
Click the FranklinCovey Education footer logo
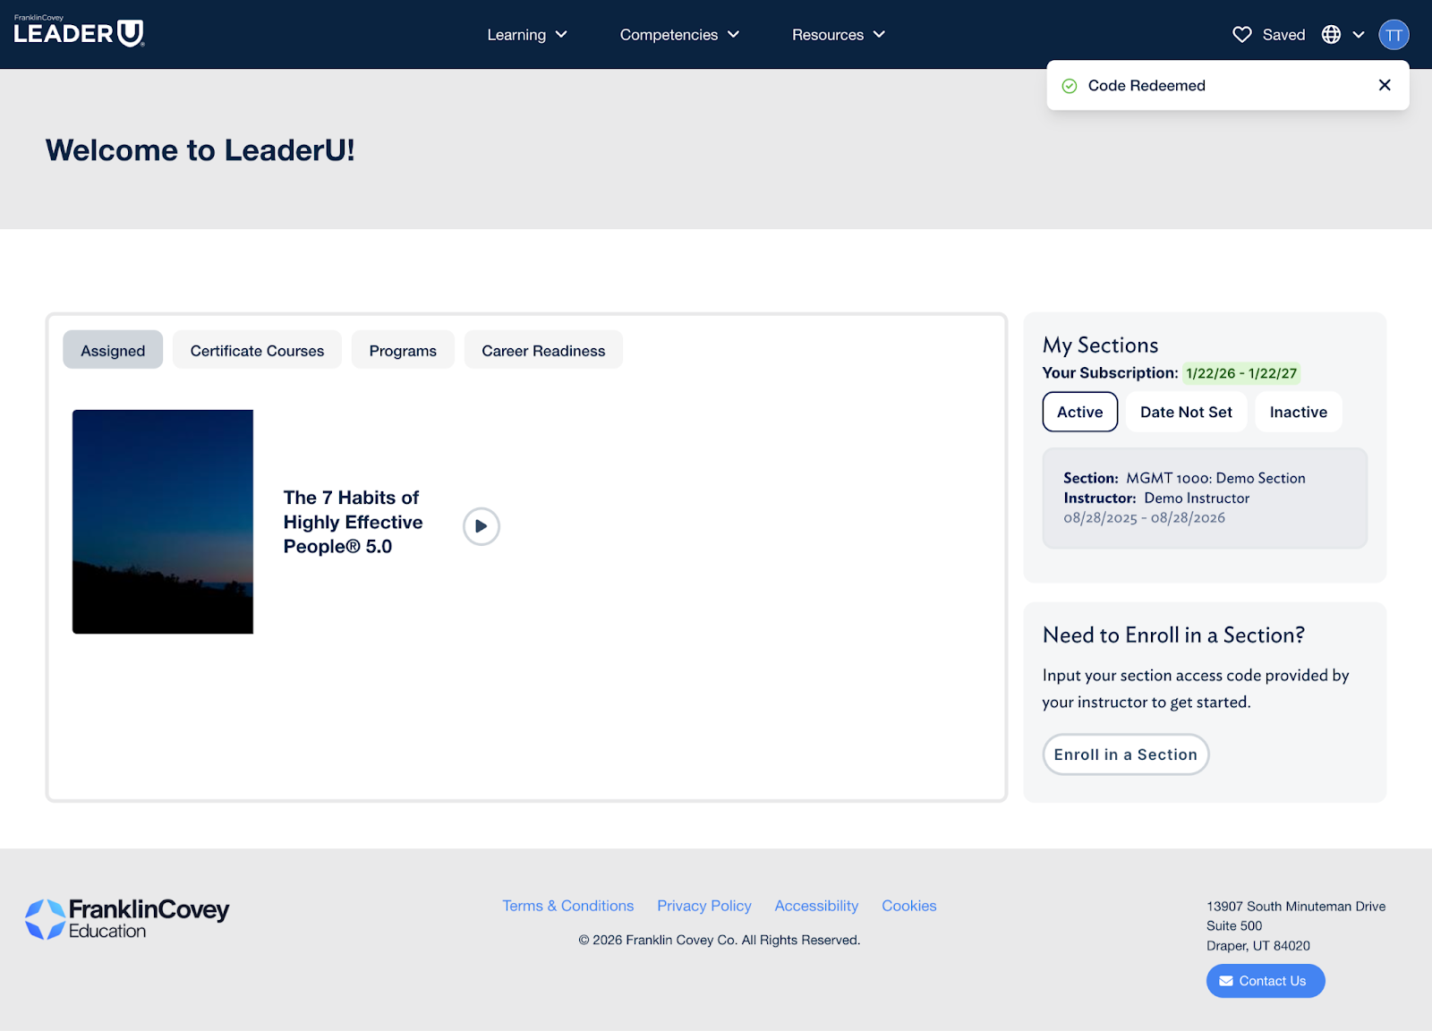(127, 919)
